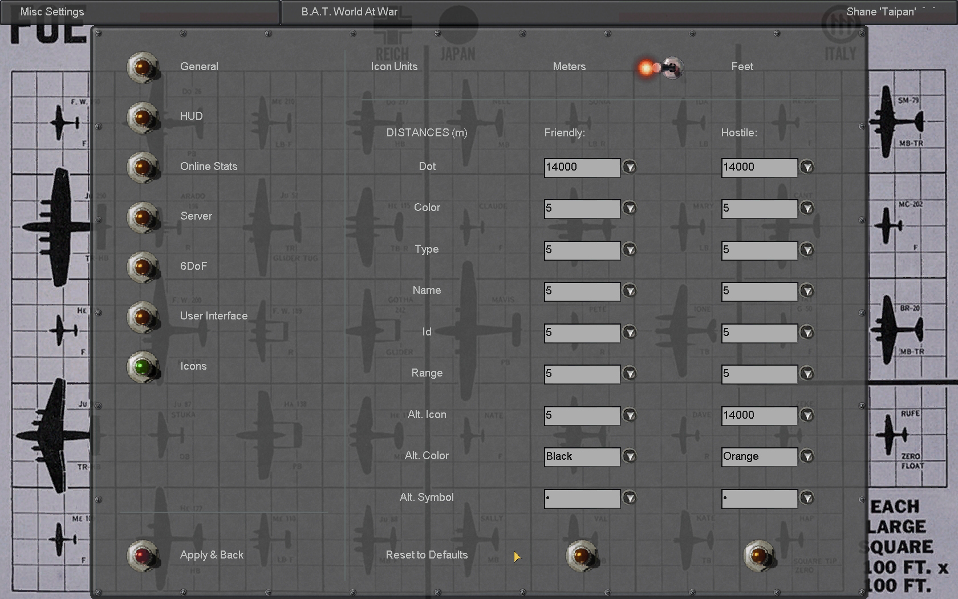Open Friendly Id distance dropdown
Screen dimensions: 958x599
(630, 333)
